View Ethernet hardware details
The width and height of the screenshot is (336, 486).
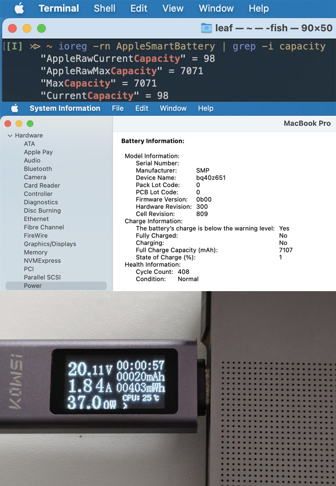coord(36,219)
